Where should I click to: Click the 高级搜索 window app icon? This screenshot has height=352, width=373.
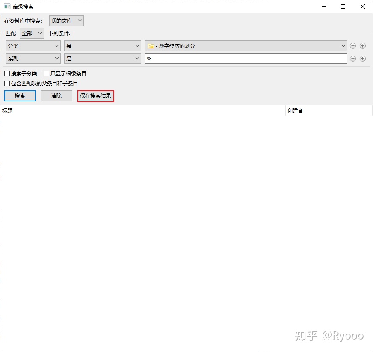click(7, 7)
